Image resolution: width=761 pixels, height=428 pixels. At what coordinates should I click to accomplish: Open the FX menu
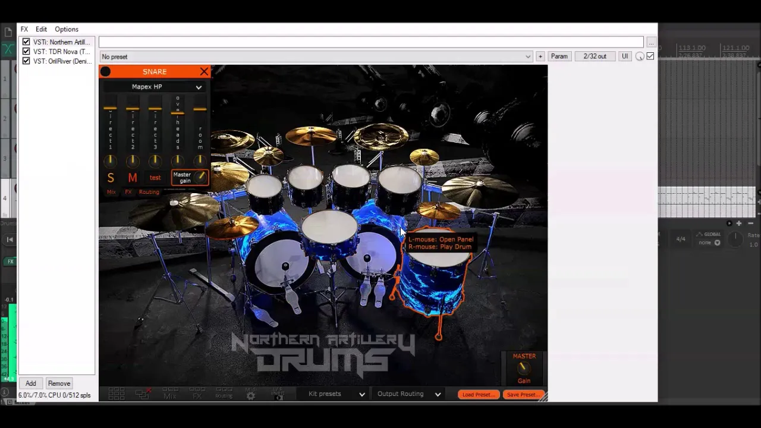(x=24, y=29)
